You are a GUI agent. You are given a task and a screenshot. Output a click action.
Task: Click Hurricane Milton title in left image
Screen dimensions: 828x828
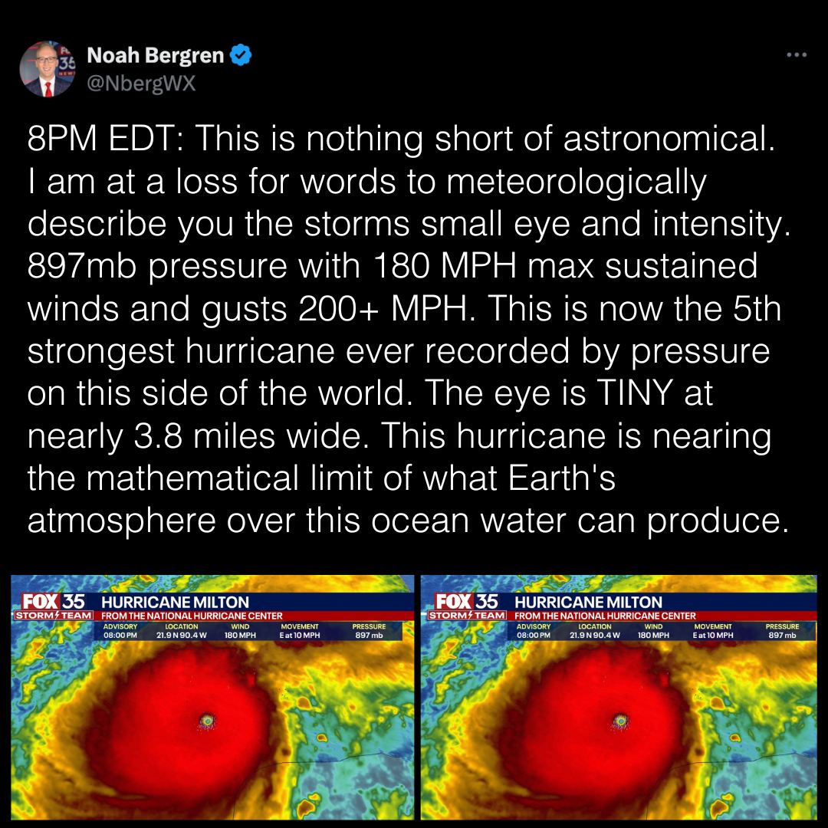(x=175, y=603)
